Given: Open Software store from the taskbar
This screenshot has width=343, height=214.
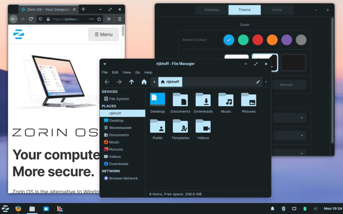Looking at the screenshot, I should pyautogui.click(x=46, y=208).
